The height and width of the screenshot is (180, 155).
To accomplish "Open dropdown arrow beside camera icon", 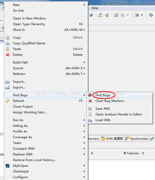I will [142, 15].
